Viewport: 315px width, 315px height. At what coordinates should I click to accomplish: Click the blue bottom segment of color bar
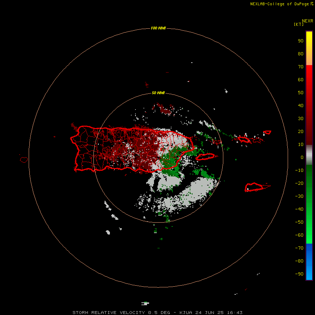[x=309, y=261]
